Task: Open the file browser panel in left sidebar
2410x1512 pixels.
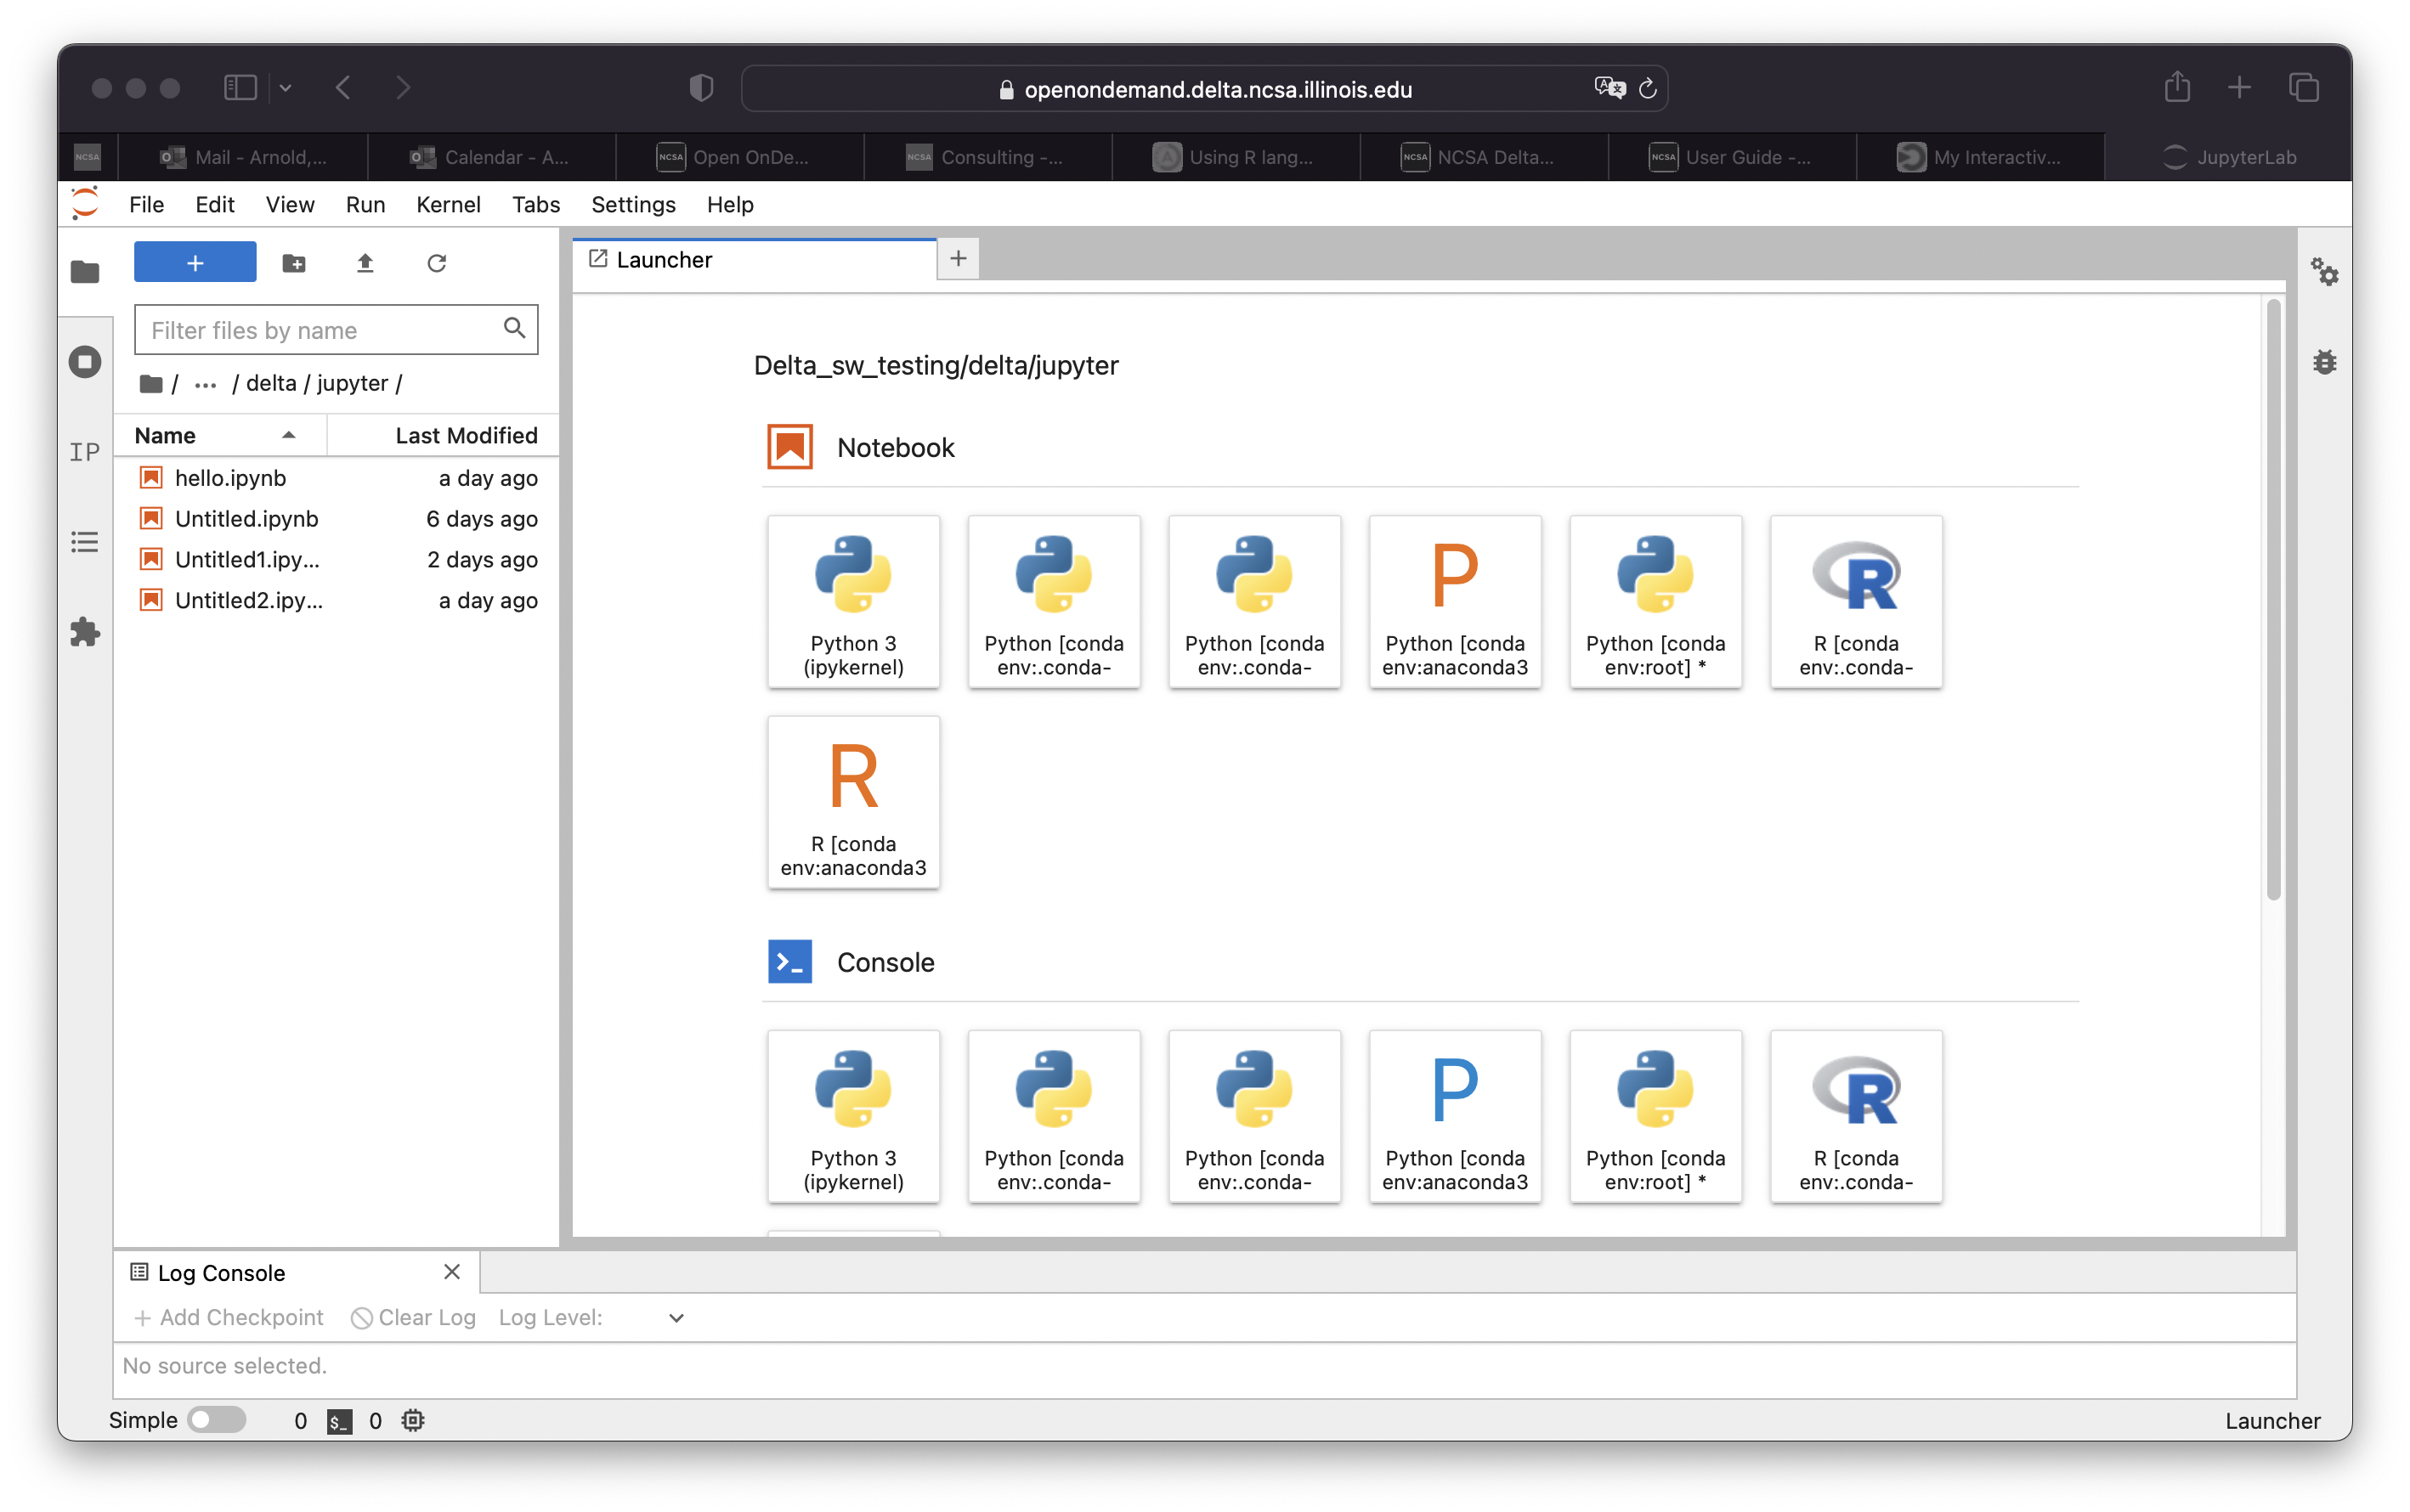Action: (84, 272)
